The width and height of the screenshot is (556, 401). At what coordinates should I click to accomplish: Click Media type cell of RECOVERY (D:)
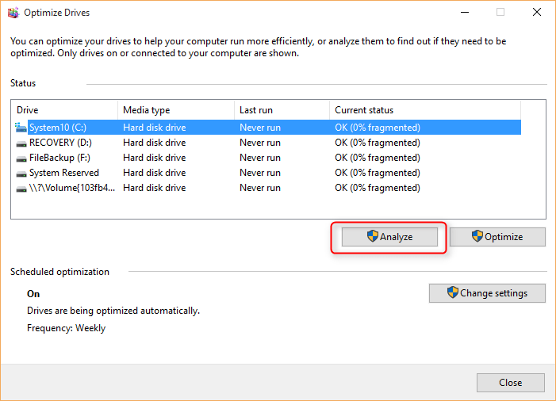click(154, 143)
